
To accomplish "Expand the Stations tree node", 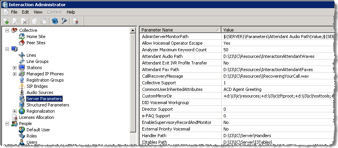I will coord(14,68).
